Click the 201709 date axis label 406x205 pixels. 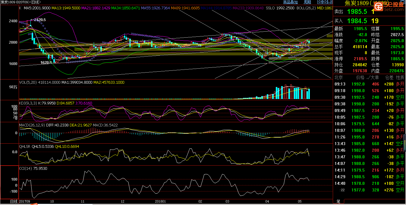pos(24,201)
